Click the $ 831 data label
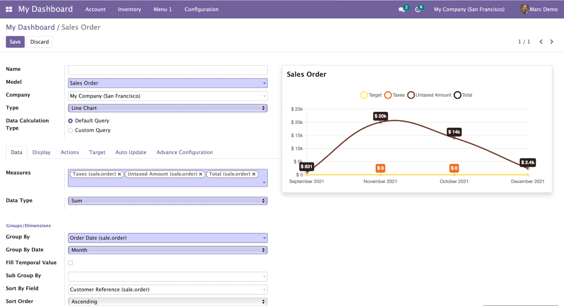The height and width of the screenshot is (306, 564). coord(306,166)
